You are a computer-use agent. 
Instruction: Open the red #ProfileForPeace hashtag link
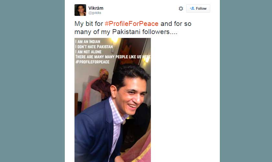point(131,24)
